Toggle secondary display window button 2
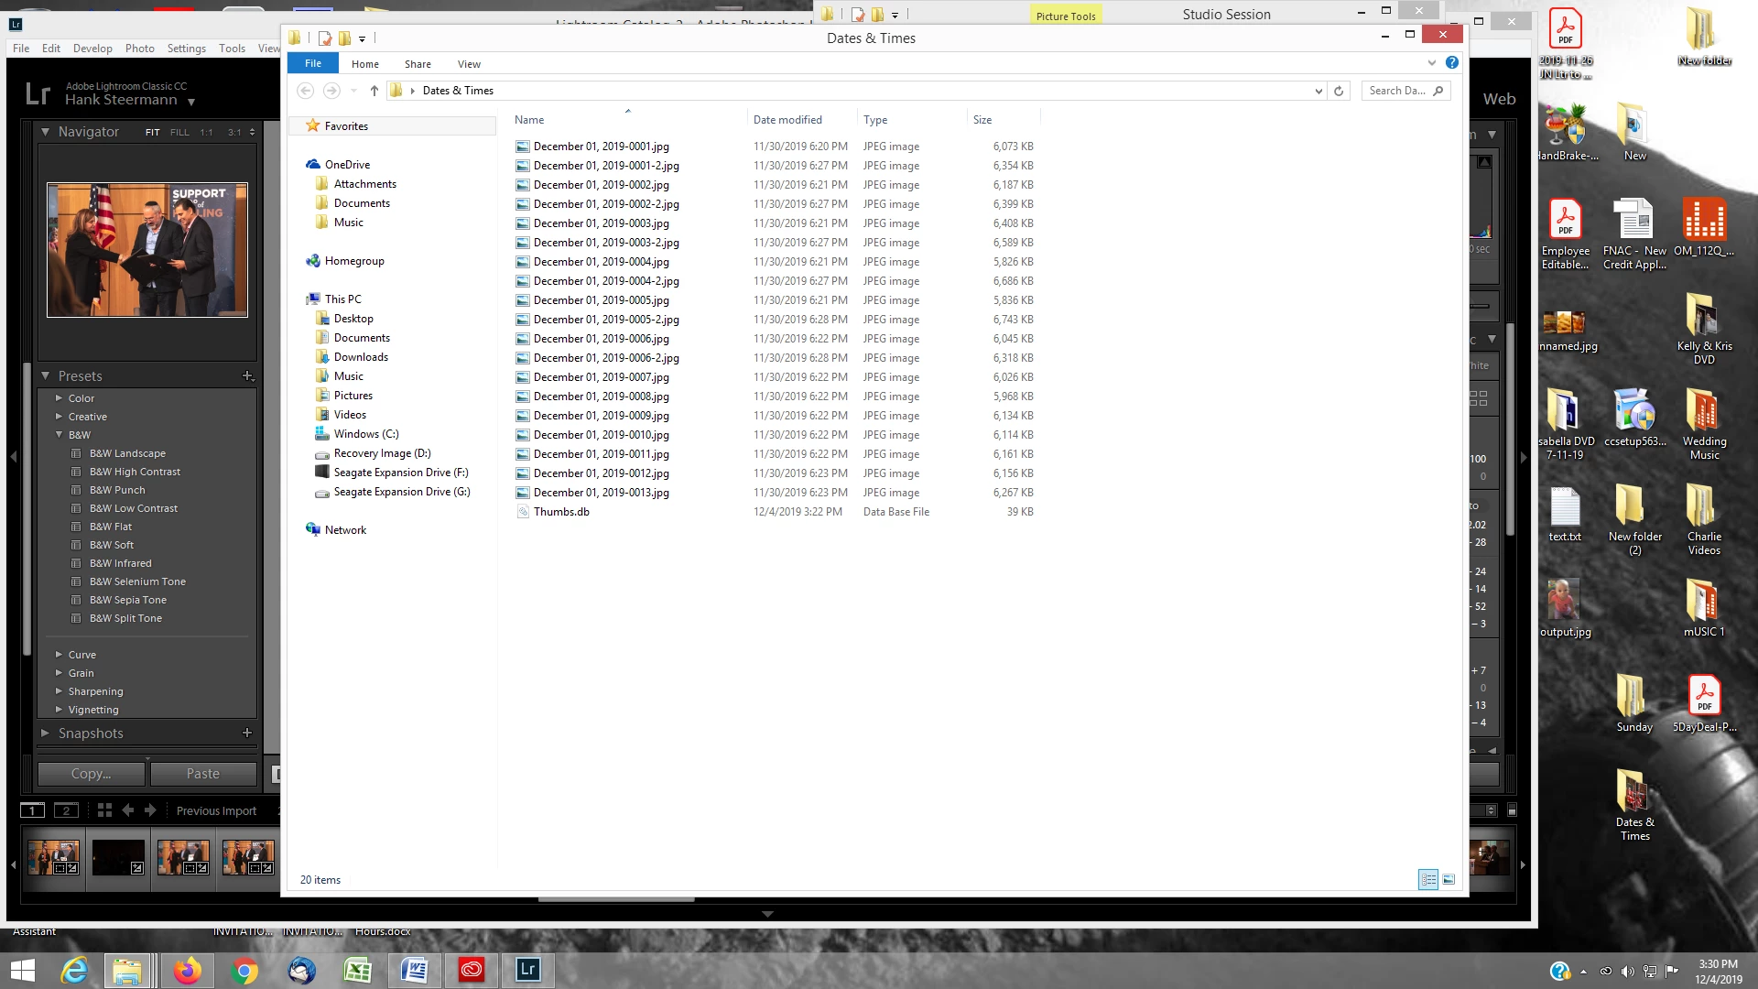Viewport: 1758px width, 989px height. click(x=66, y=810)
